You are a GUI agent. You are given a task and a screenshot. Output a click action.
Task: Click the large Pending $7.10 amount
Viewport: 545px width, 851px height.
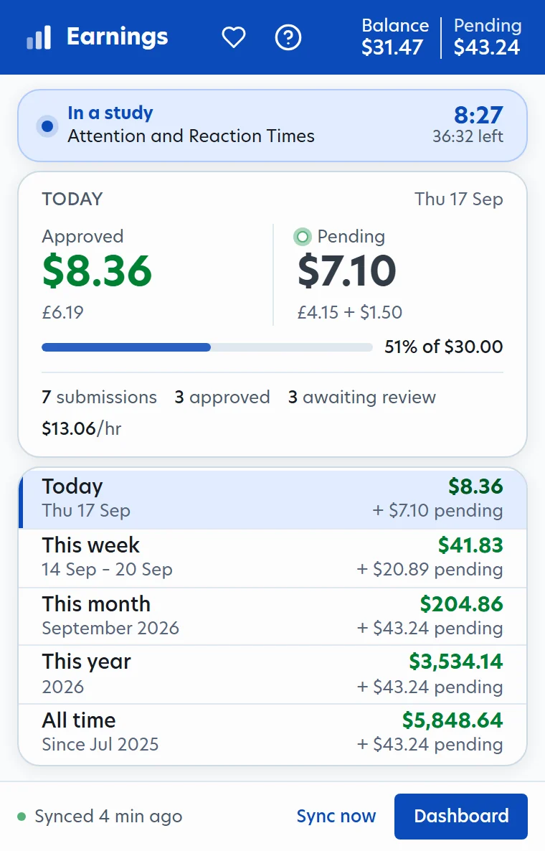[346, 271]
